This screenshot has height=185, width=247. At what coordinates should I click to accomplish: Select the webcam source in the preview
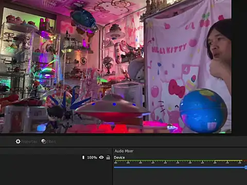coord(116,66)
